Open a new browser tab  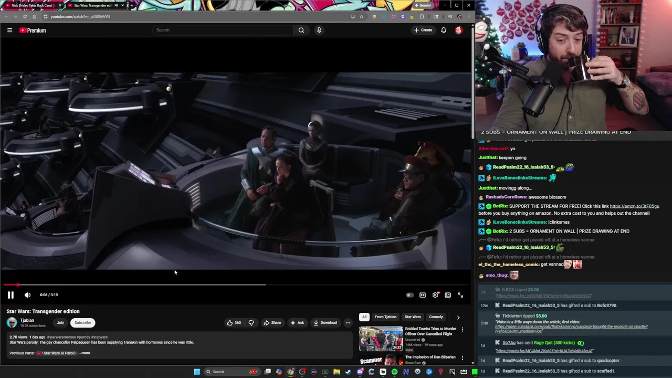132,5
